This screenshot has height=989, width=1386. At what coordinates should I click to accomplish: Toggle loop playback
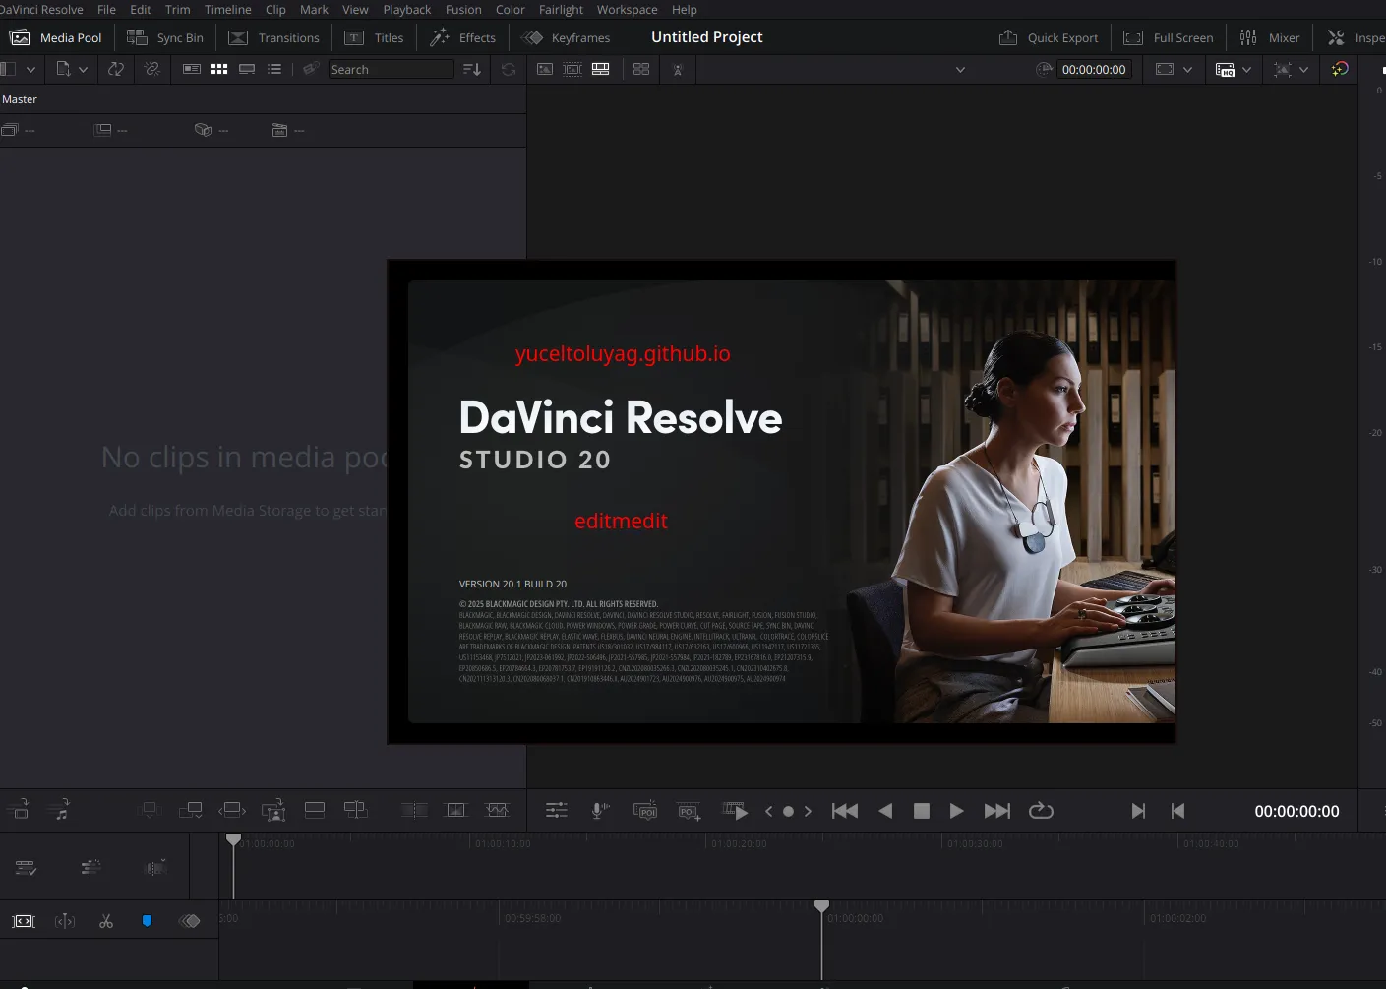[1041, 811]
